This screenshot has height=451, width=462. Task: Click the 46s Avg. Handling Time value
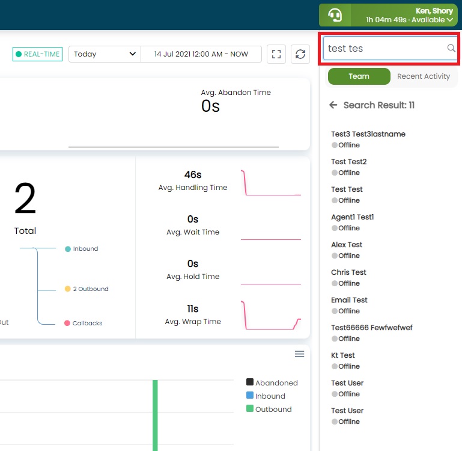193,174
